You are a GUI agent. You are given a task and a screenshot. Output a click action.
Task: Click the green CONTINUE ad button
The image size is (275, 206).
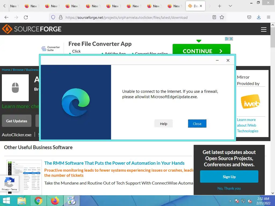[x=201, y=49]
